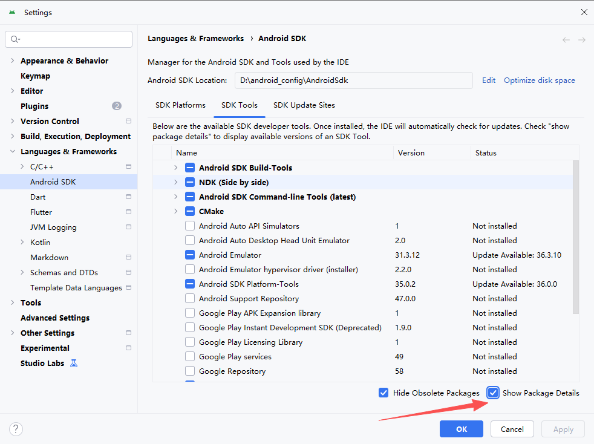This screenshot has height=444, width=594.
Task: Click project-level icon beside JVM Logging
Action: [x=128, y=227]
